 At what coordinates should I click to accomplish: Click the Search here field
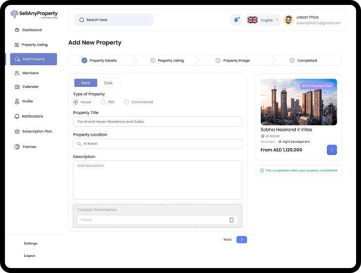coord(114,20)
